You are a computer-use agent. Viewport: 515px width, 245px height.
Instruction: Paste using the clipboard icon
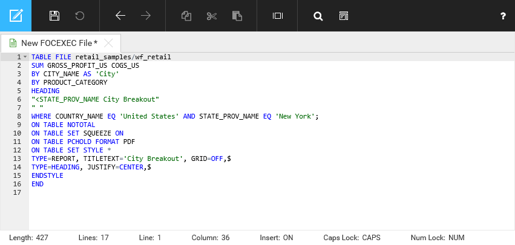click(x=237, y=16)
